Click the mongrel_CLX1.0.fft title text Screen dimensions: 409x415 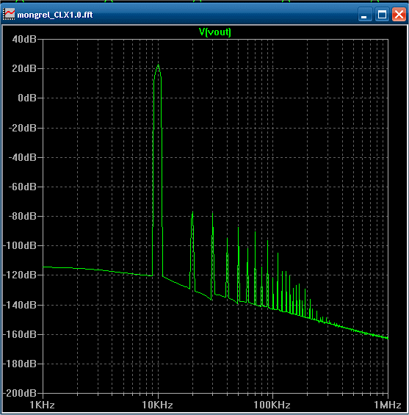click(x=55, y=15)
